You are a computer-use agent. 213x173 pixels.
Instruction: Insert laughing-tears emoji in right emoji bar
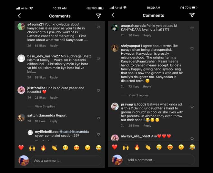[x=192, y=147]
